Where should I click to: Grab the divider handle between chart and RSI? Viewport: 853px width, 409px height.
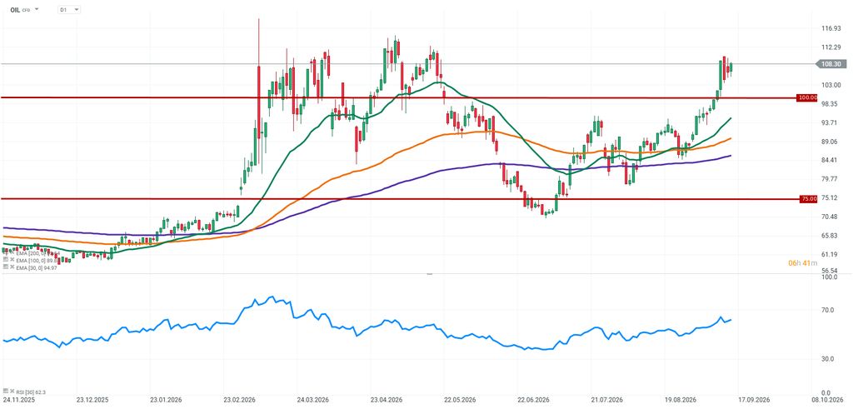[429, 274]
